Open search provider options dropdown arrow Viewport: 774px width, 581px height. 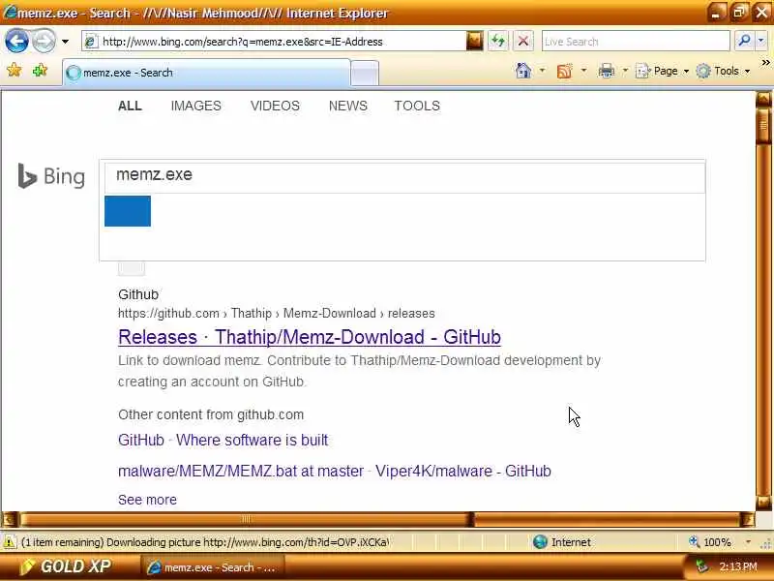point(761,41)
